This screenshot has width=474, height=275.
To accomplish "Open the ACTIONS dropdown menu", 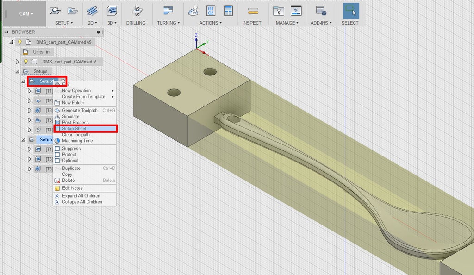I will [211, 23].
